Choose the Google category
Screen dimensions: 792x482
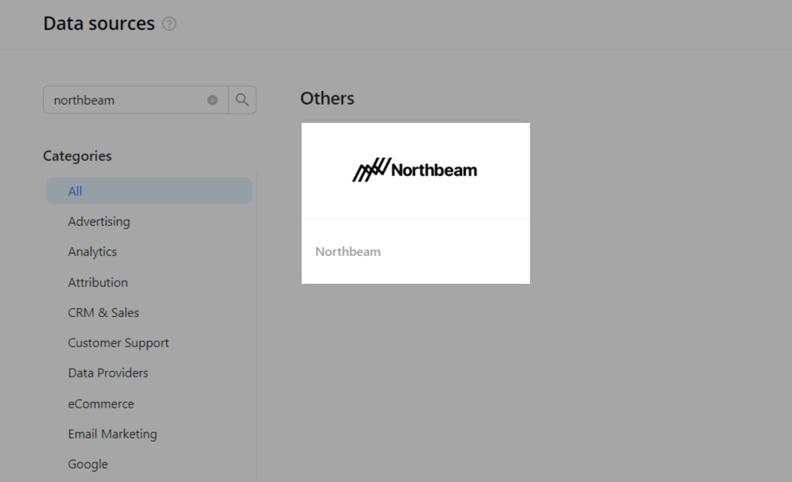pos(87,464)
